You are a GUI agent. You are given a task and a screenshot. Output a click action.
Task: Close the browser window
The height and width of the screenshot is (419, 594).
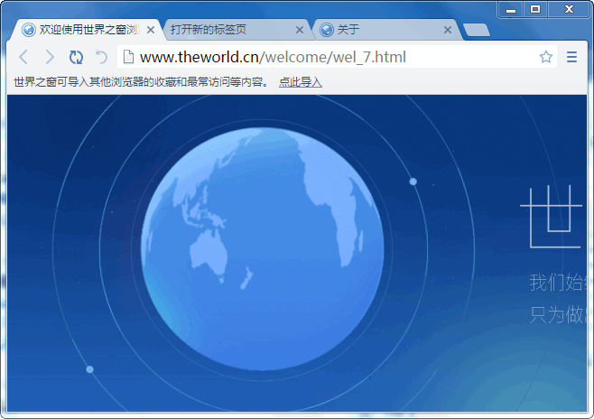coord(569,9)
